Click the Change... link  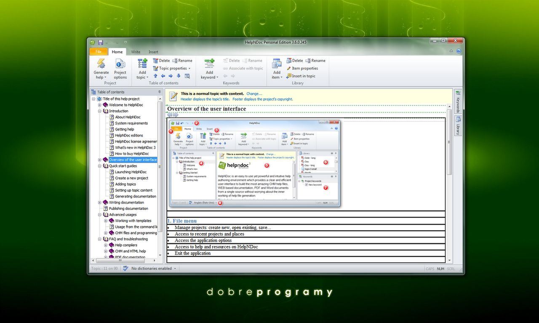[254, 93]
